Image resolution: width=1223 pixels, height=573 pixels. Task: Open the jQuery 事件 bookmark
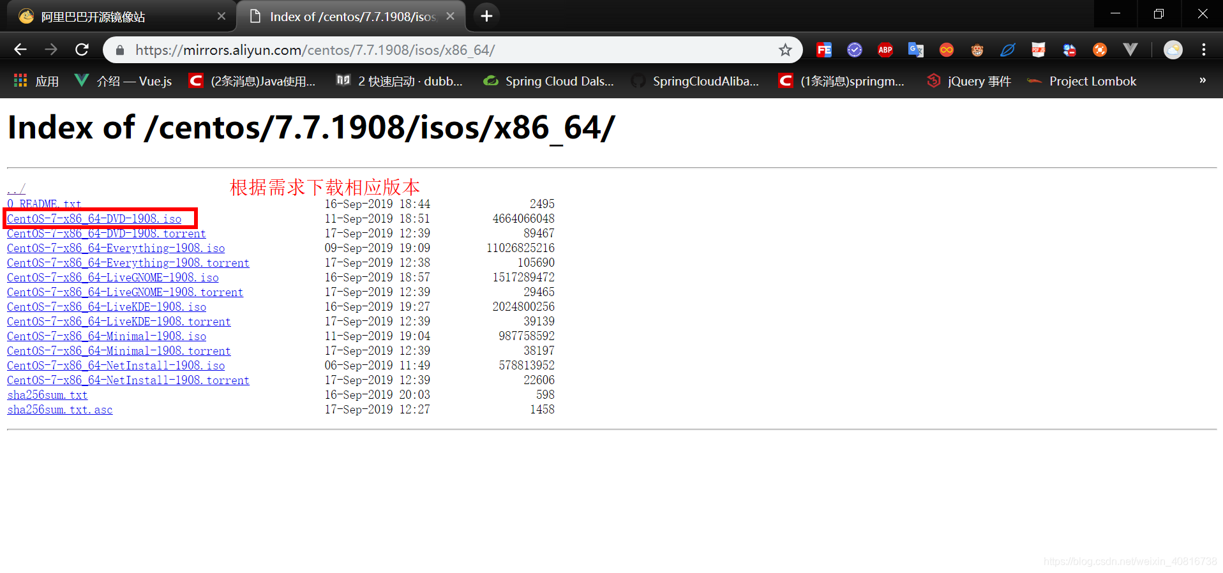969,81
